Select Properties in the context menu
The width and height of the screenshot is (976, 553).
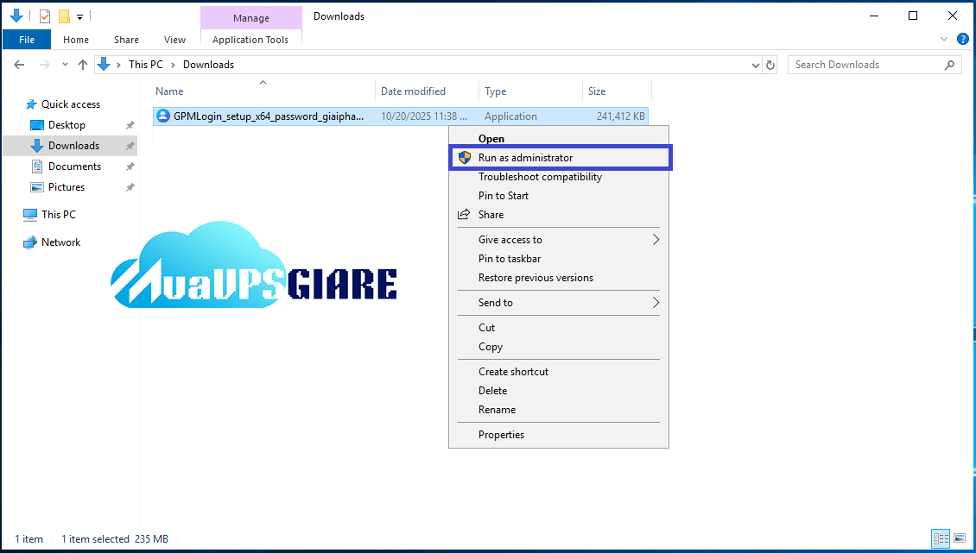(x=501, y=435)
